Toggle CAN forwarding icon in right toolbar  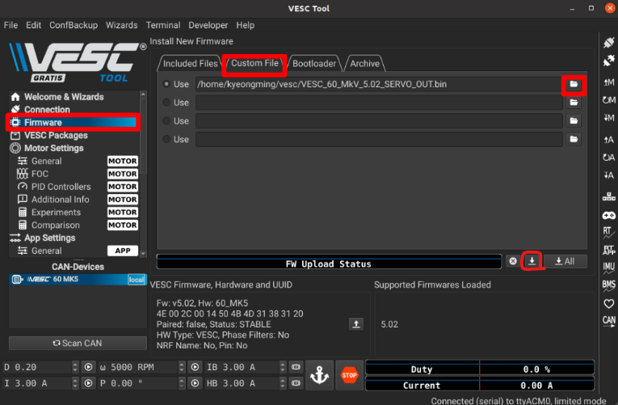tap(609, 321)
